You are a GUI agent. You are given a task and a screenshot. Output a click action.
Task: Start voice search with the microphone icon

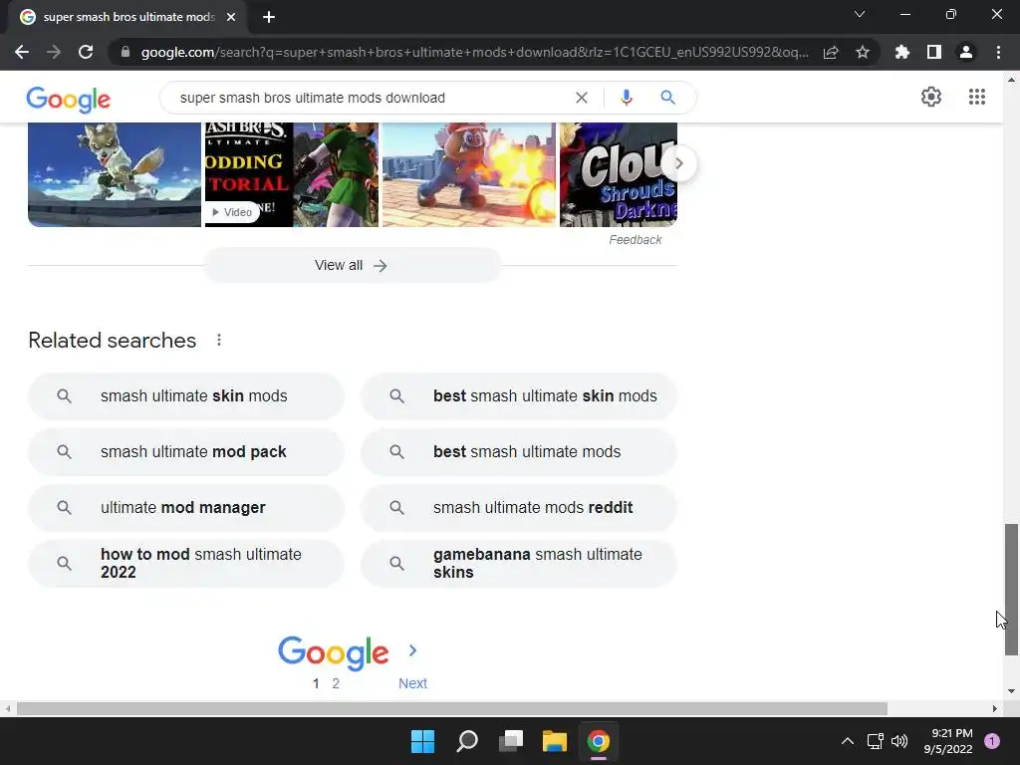click(x=627, y=98)
